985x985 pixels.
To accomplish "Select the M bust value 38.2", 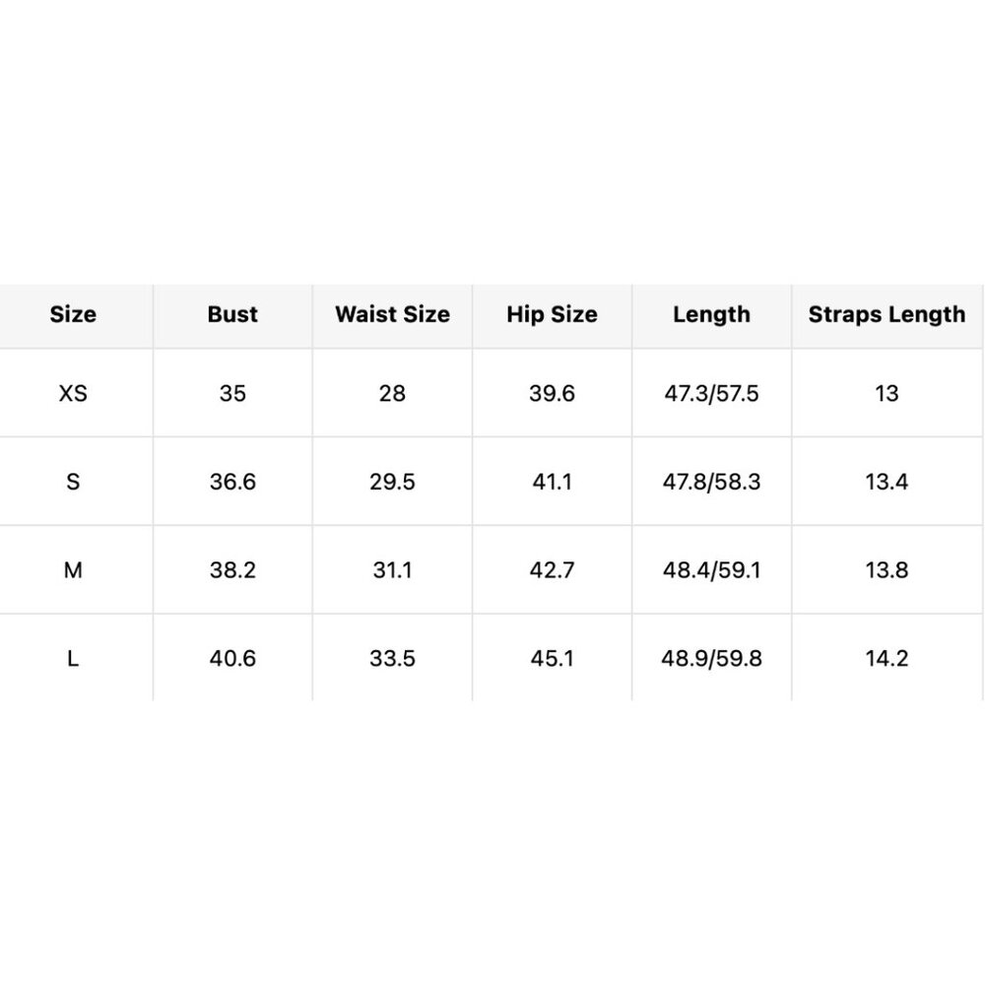I will point(232,570).
